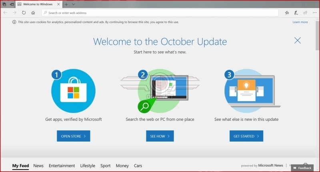
Task: Open the Favorites hub star icon
Action: pos(287,13)
